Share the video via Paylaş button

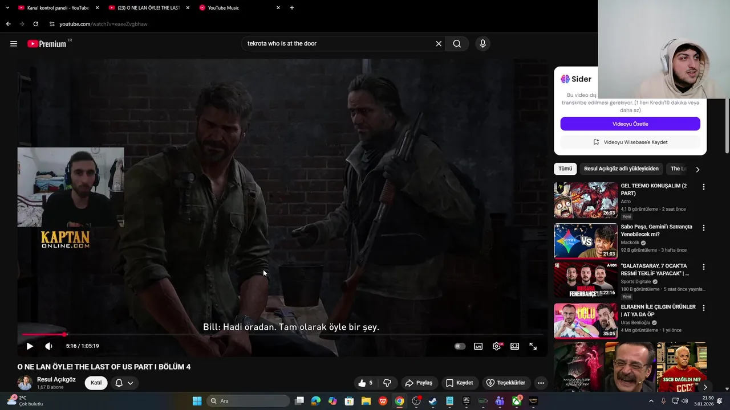click(419, 383)
